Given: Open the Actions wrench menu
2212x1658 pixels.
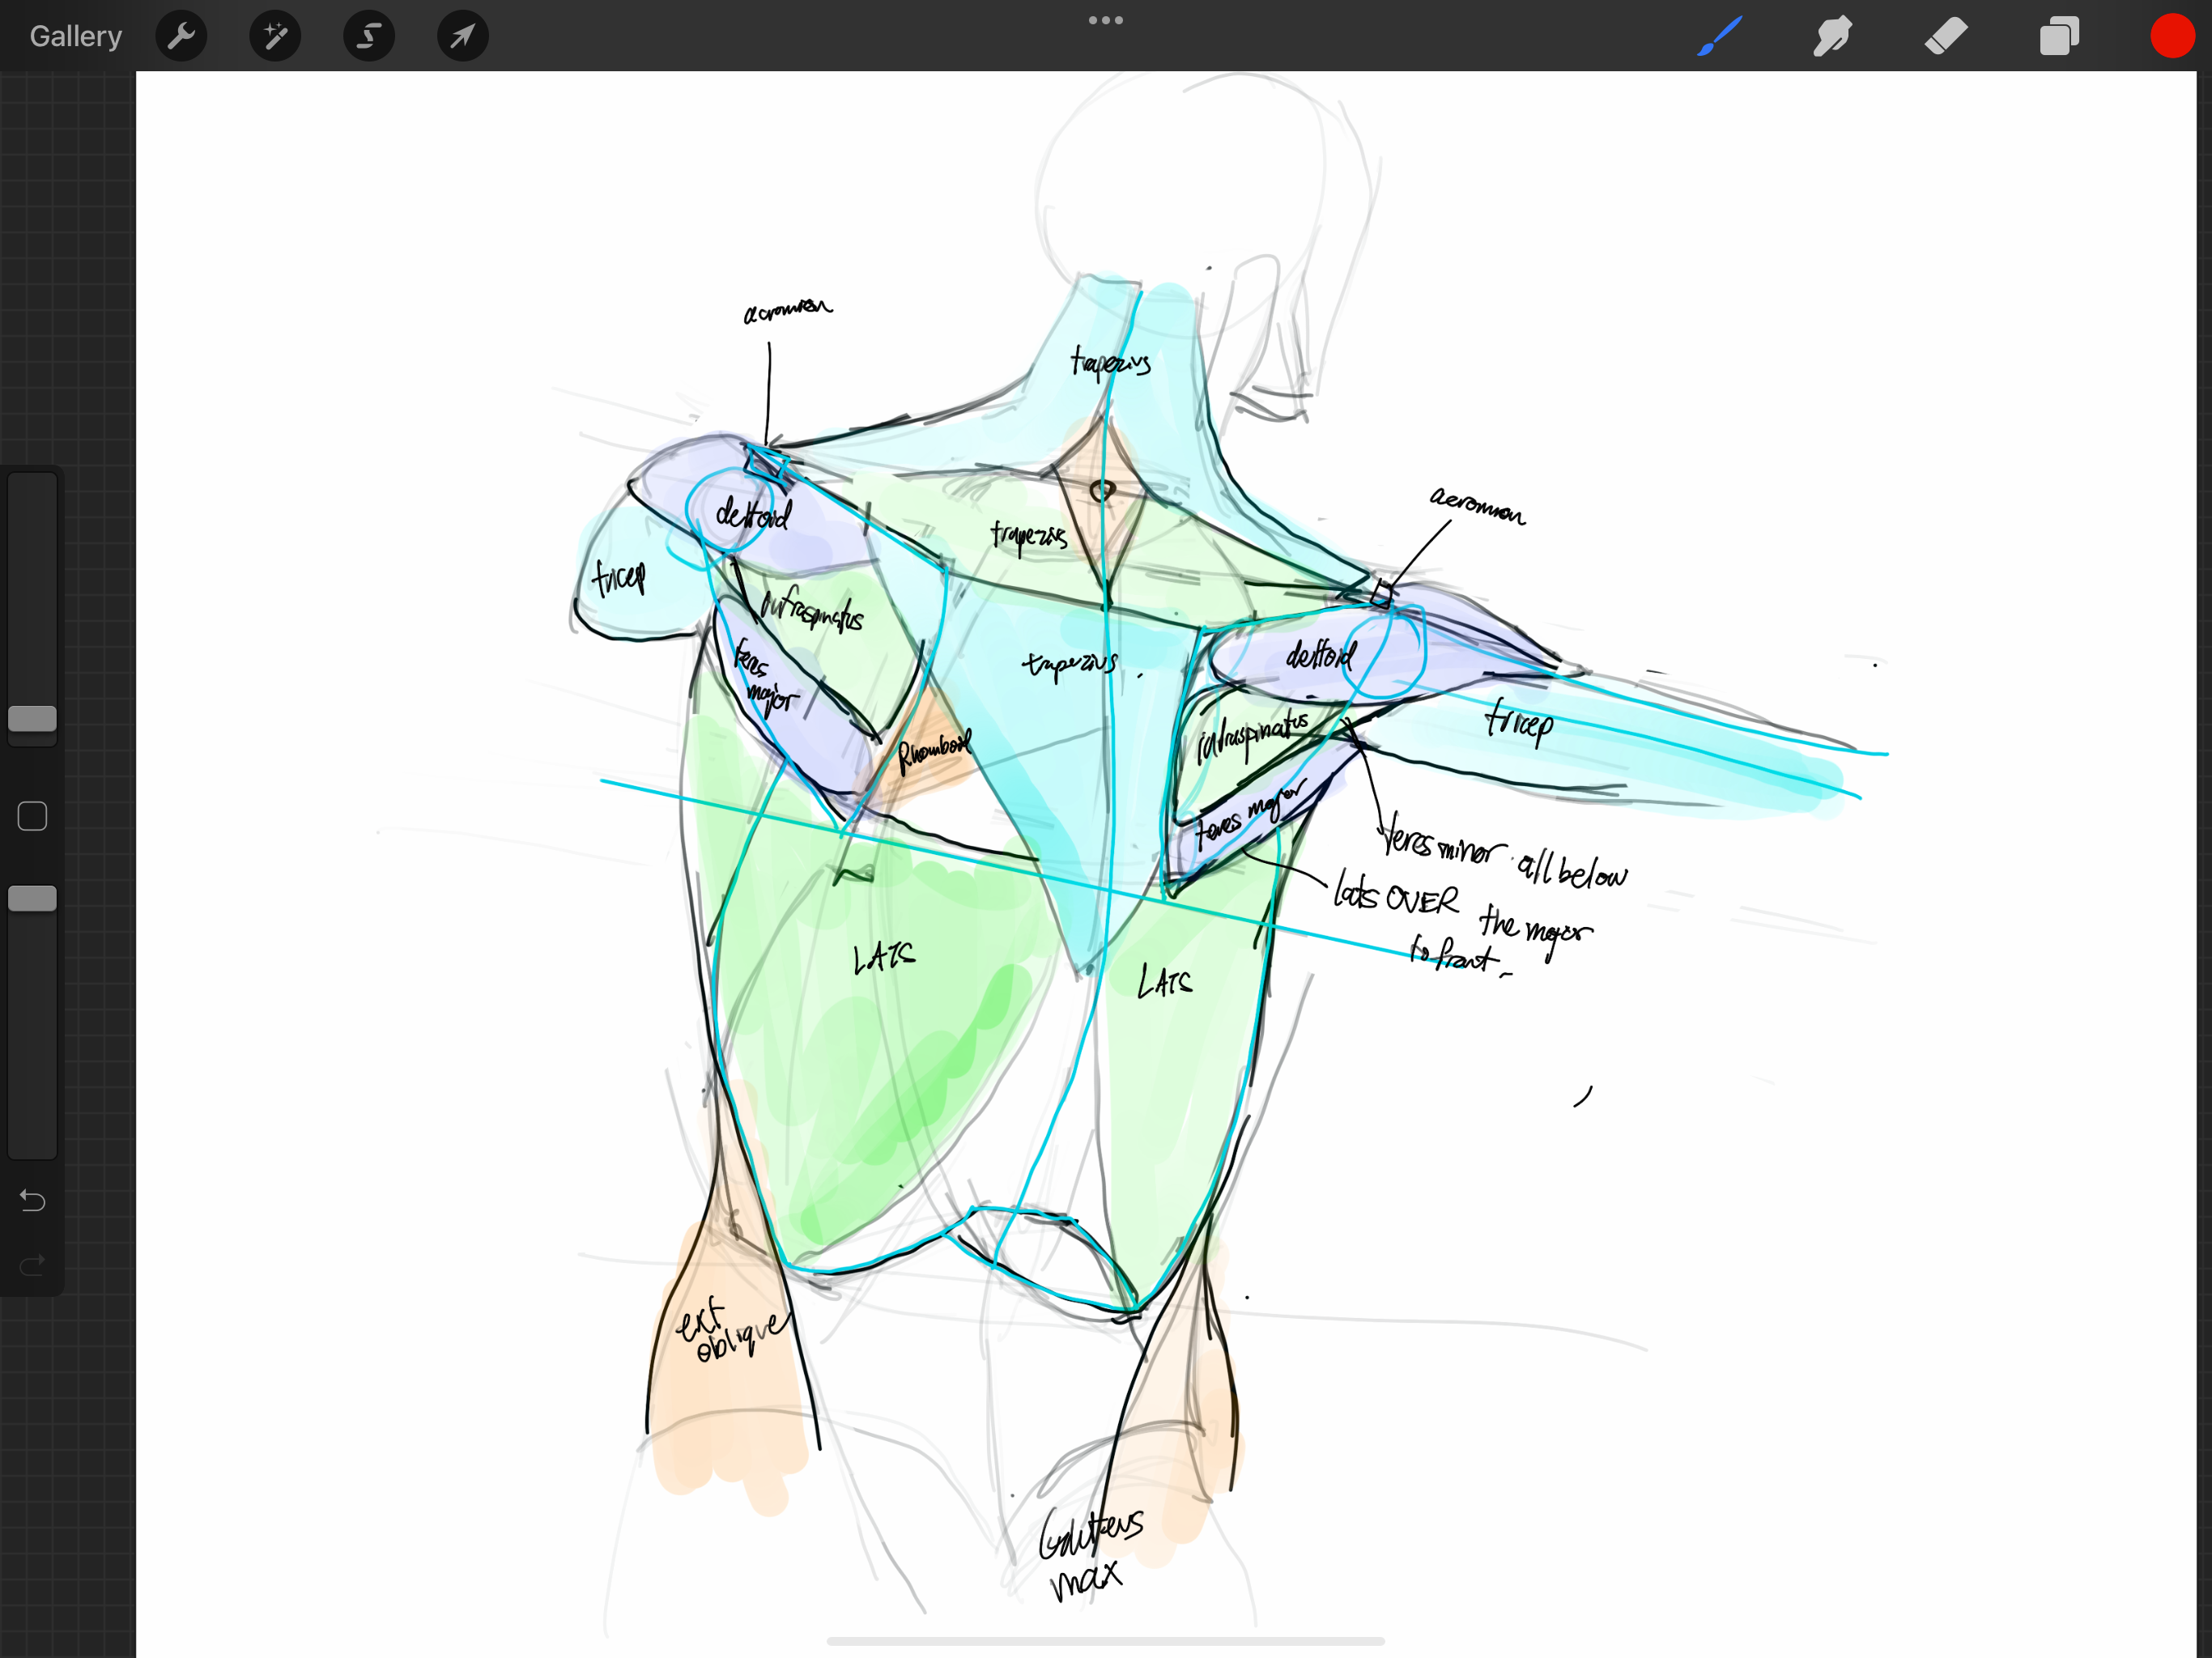Looking at the screenshot, I should tap(181, 37).
